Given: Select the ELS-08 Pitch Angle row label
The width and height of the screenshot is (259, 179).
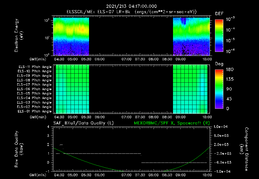Looking at the screenshot, I should point(34,80).
